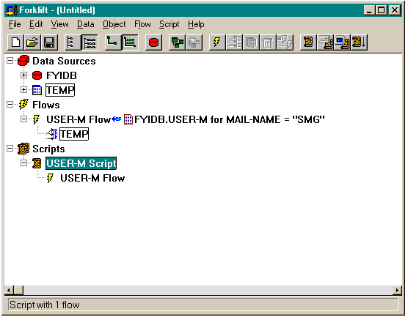
Task: Click the green connected-boxes toolbar icon
Action: 177,42
